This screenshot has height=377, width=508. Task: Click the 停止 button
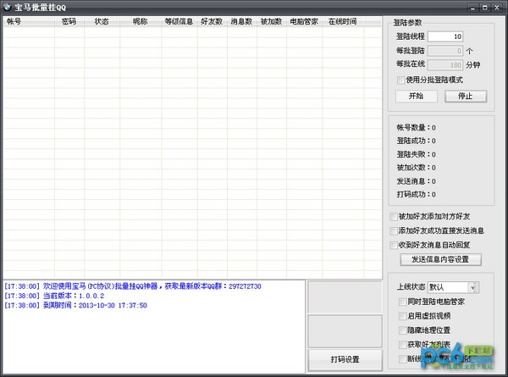466,96
